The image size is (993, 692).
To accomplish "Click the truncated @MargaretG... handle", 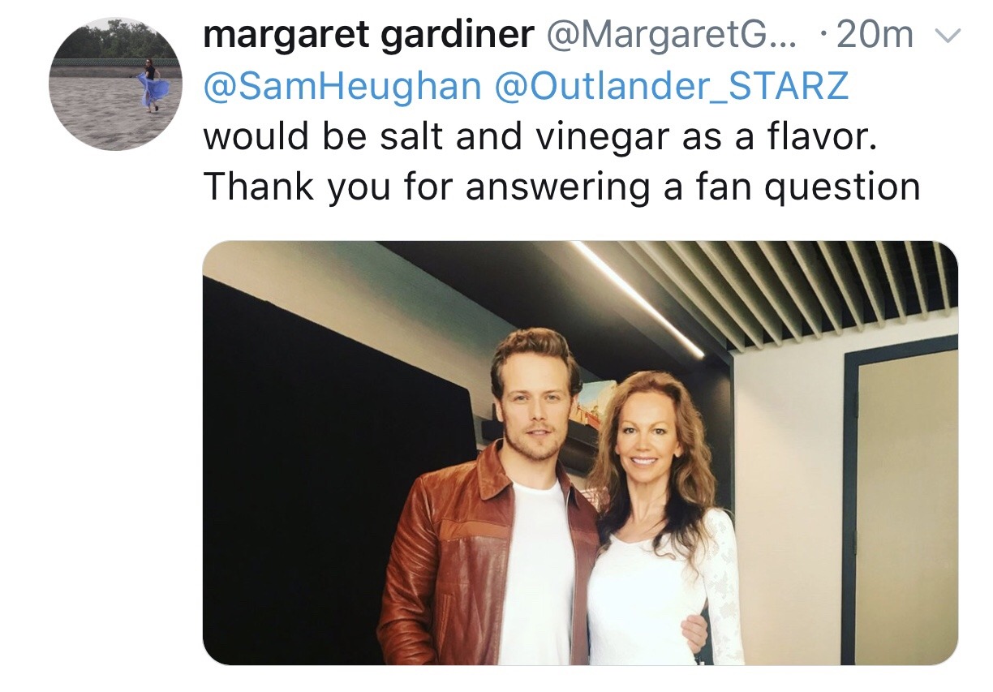I will click(674, 36).
